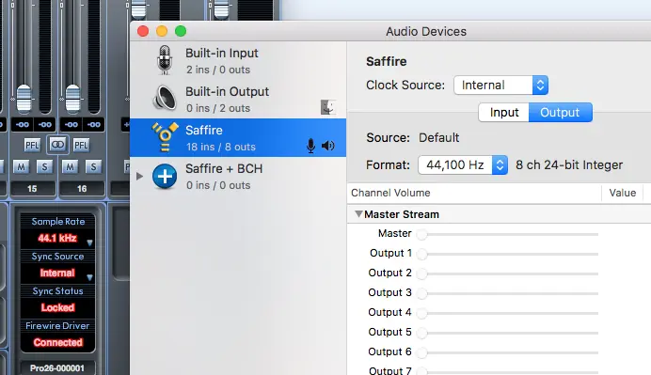Viewport: 651px width, 375px height.
Task: Click the speaker default-output icon on Saffire row
Action: [x=328, y=146]
